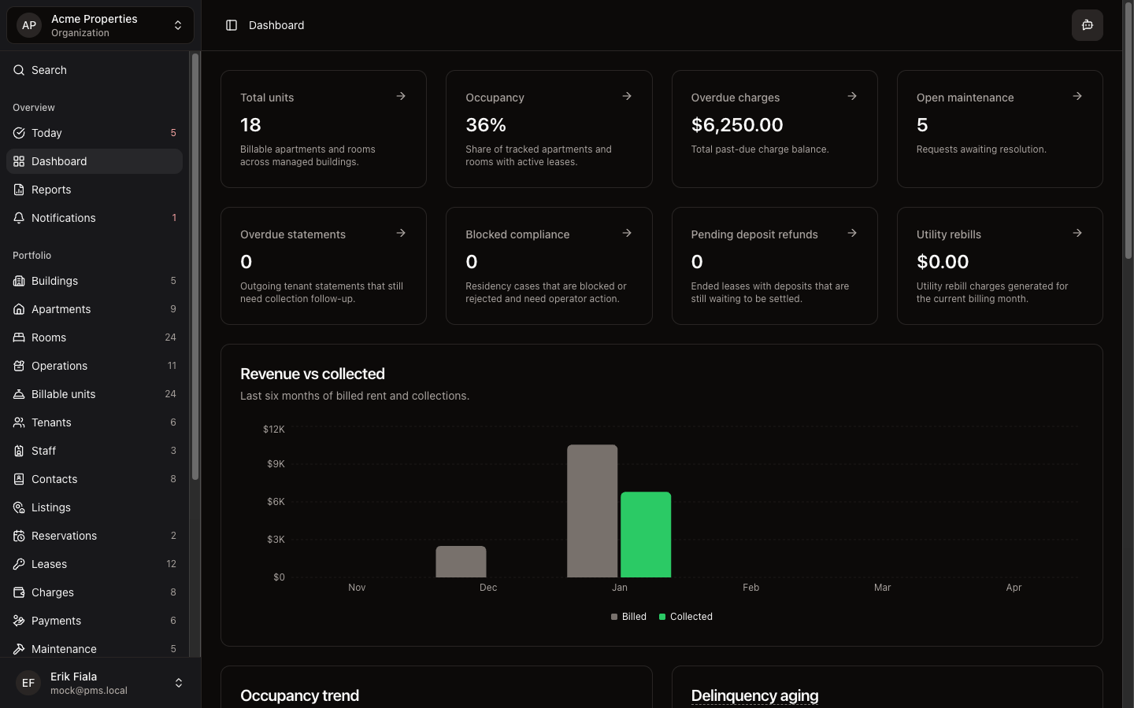Click the Buildings icon in the sidebar

click(x=18, y=281)
